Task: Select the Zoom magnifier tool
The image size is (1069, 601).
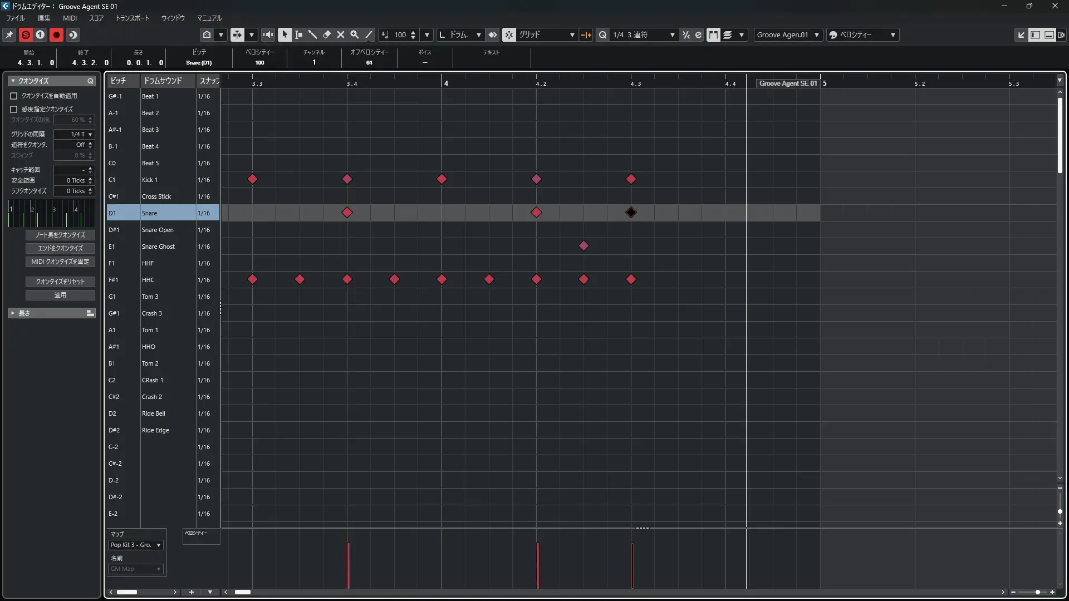Action: click(355, 35)
